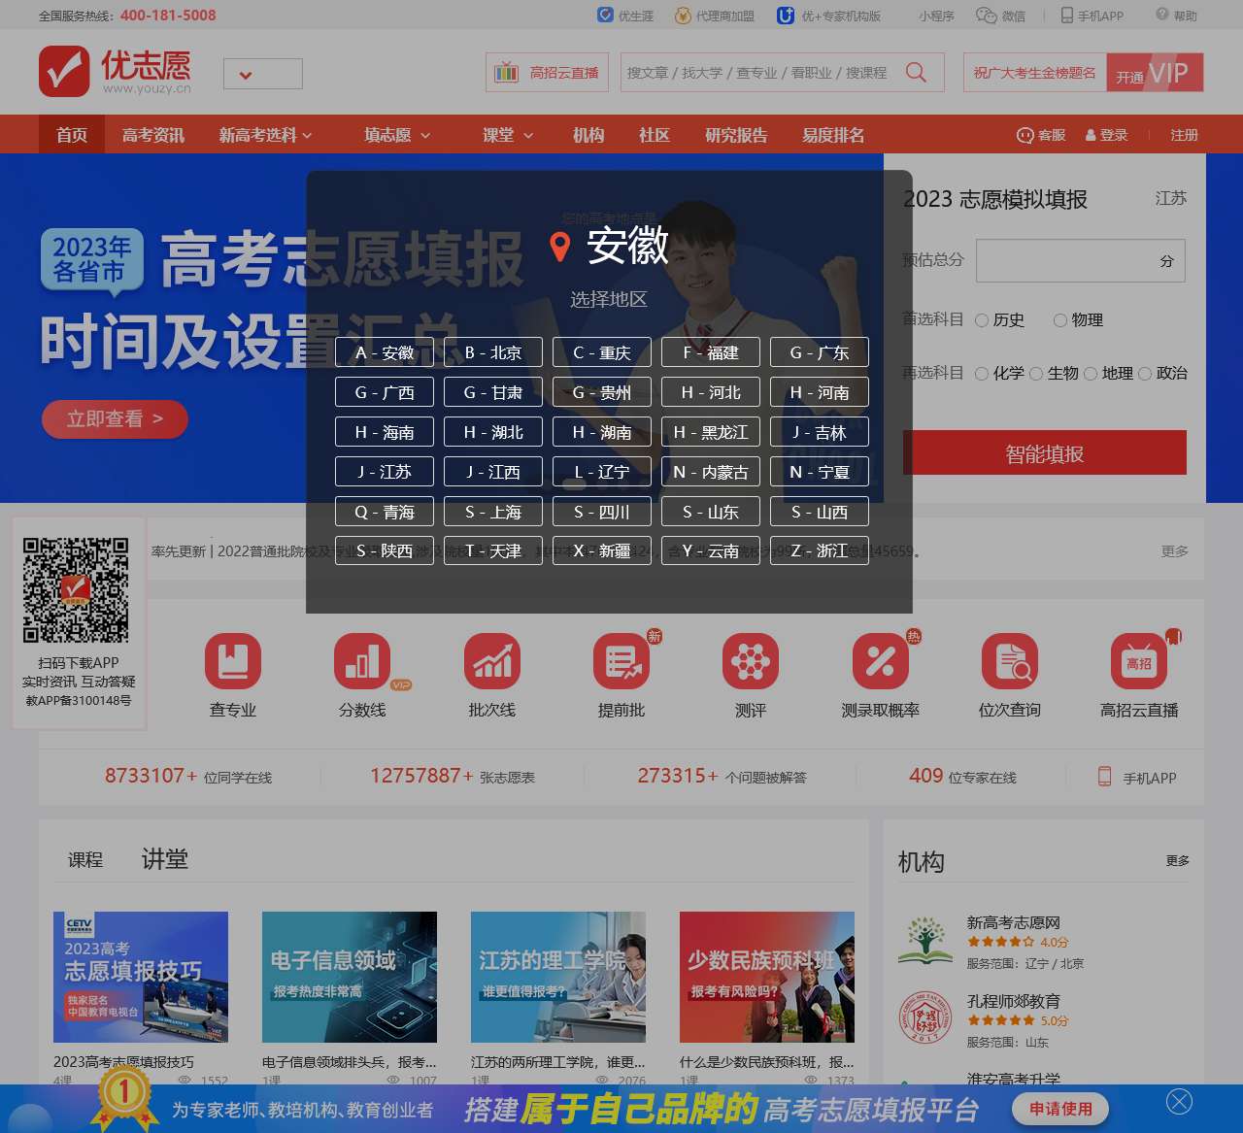Select the 分数线 feature icon
This screenshot has height=1133, width=1243.
click(362, 675)
